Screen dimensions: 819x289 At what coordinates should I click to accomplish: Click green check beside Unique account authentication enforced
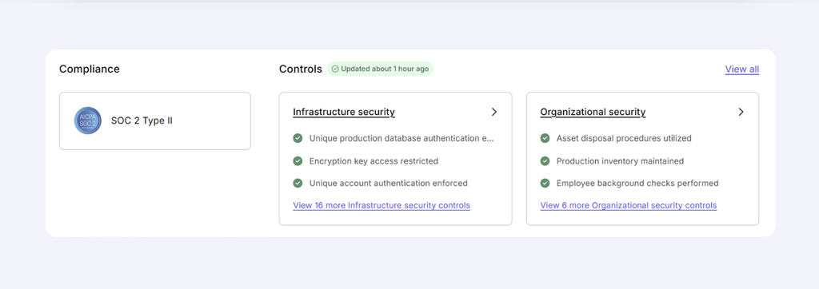pos(298,183)
